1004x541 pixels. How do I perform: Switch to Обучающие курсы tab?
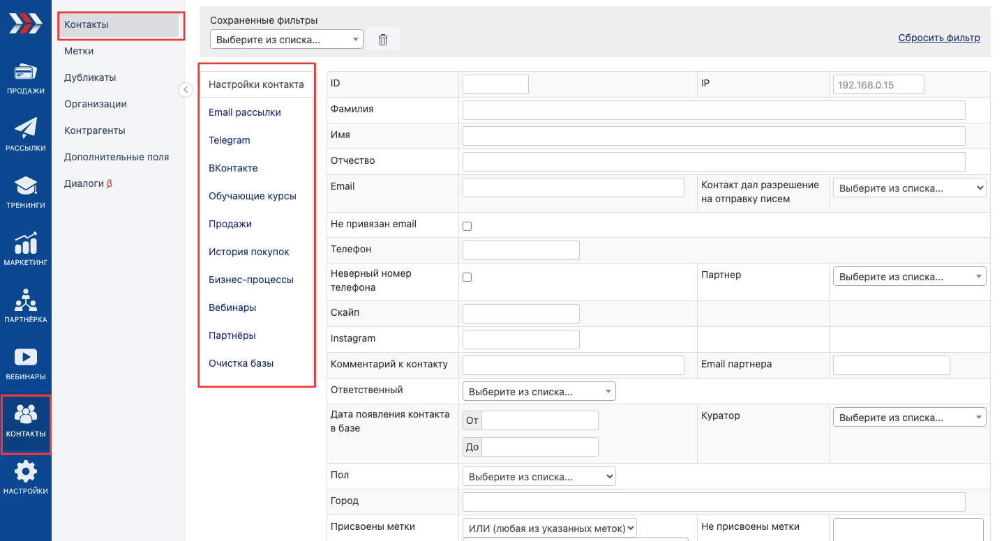pos(253,196)
